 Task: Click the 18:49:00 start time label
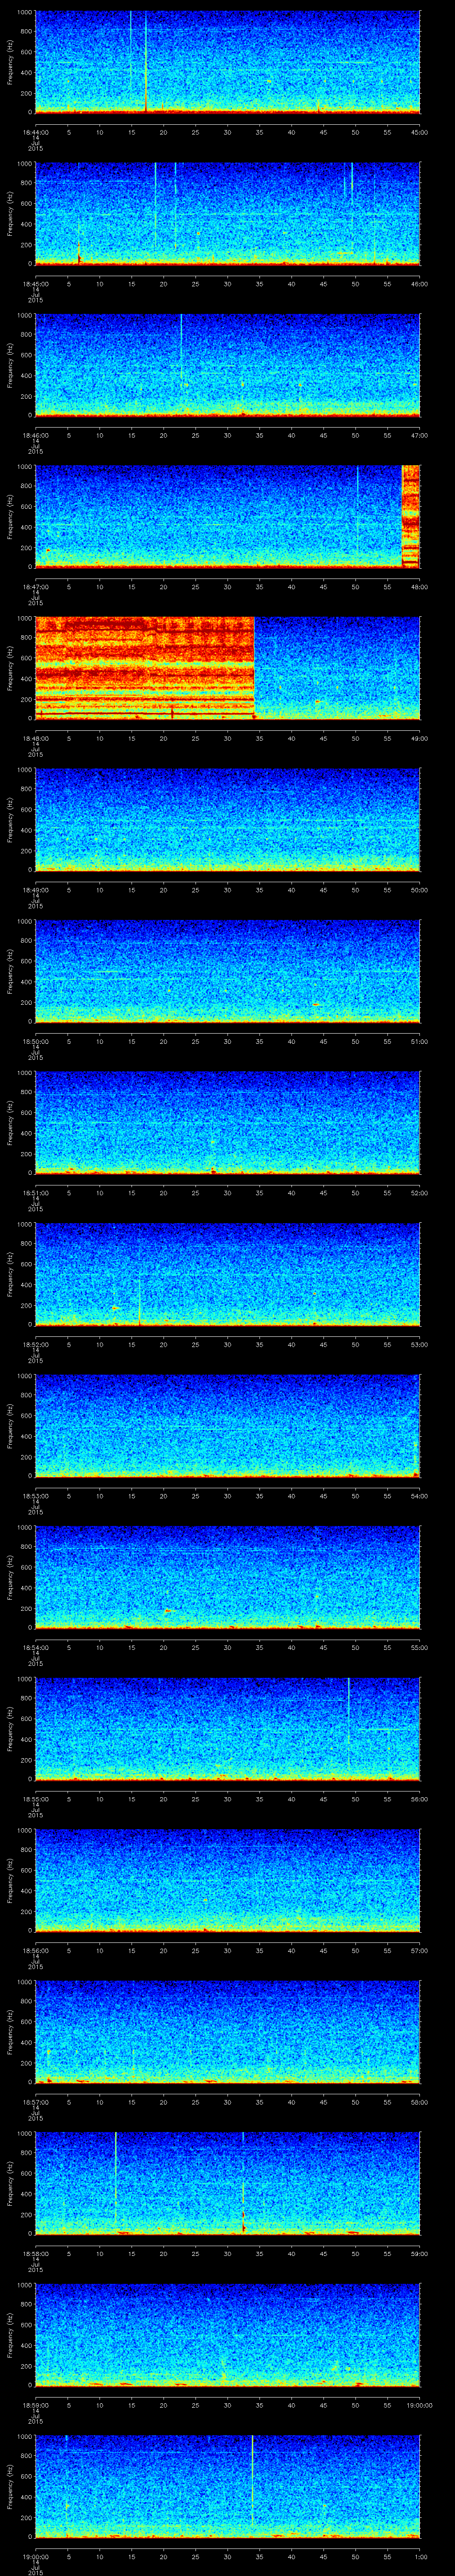pos(36,890)
